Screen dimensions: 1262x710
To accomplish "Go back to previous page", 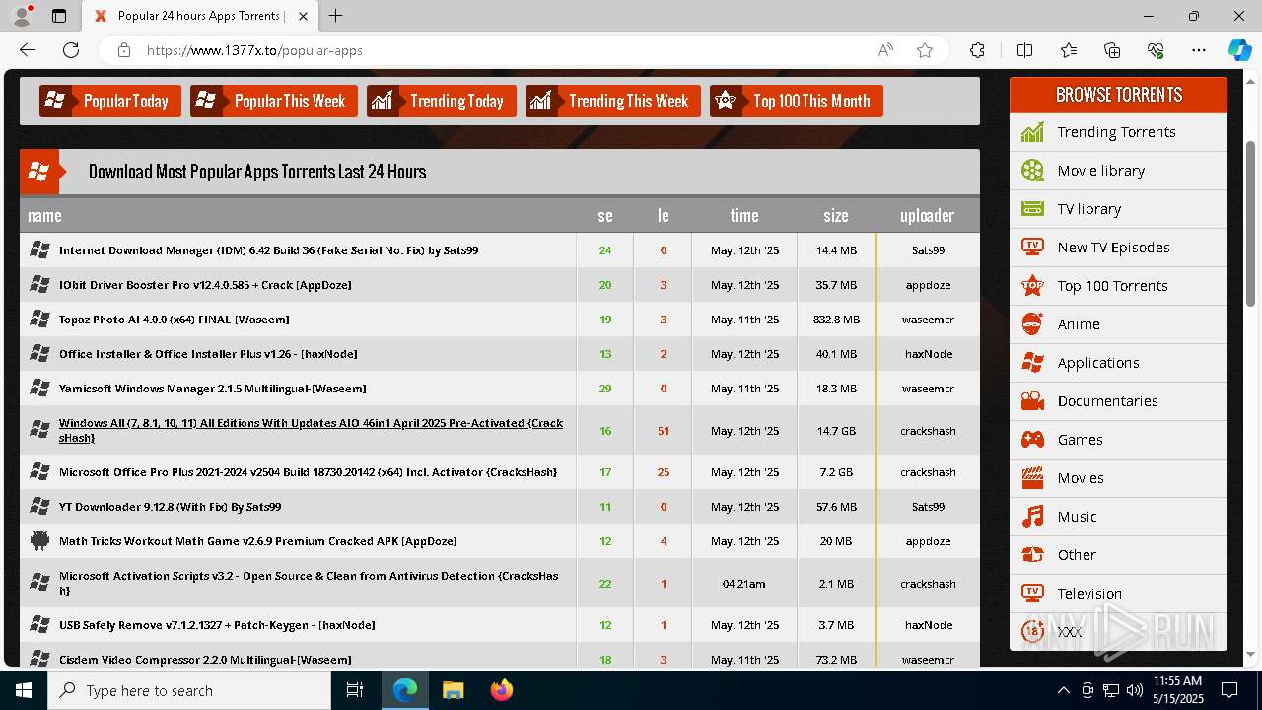I will (28, 50).
